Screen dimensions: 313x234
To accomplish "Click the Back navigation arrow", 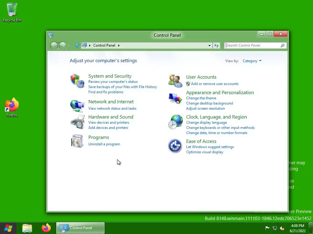I will pos(54,46).
